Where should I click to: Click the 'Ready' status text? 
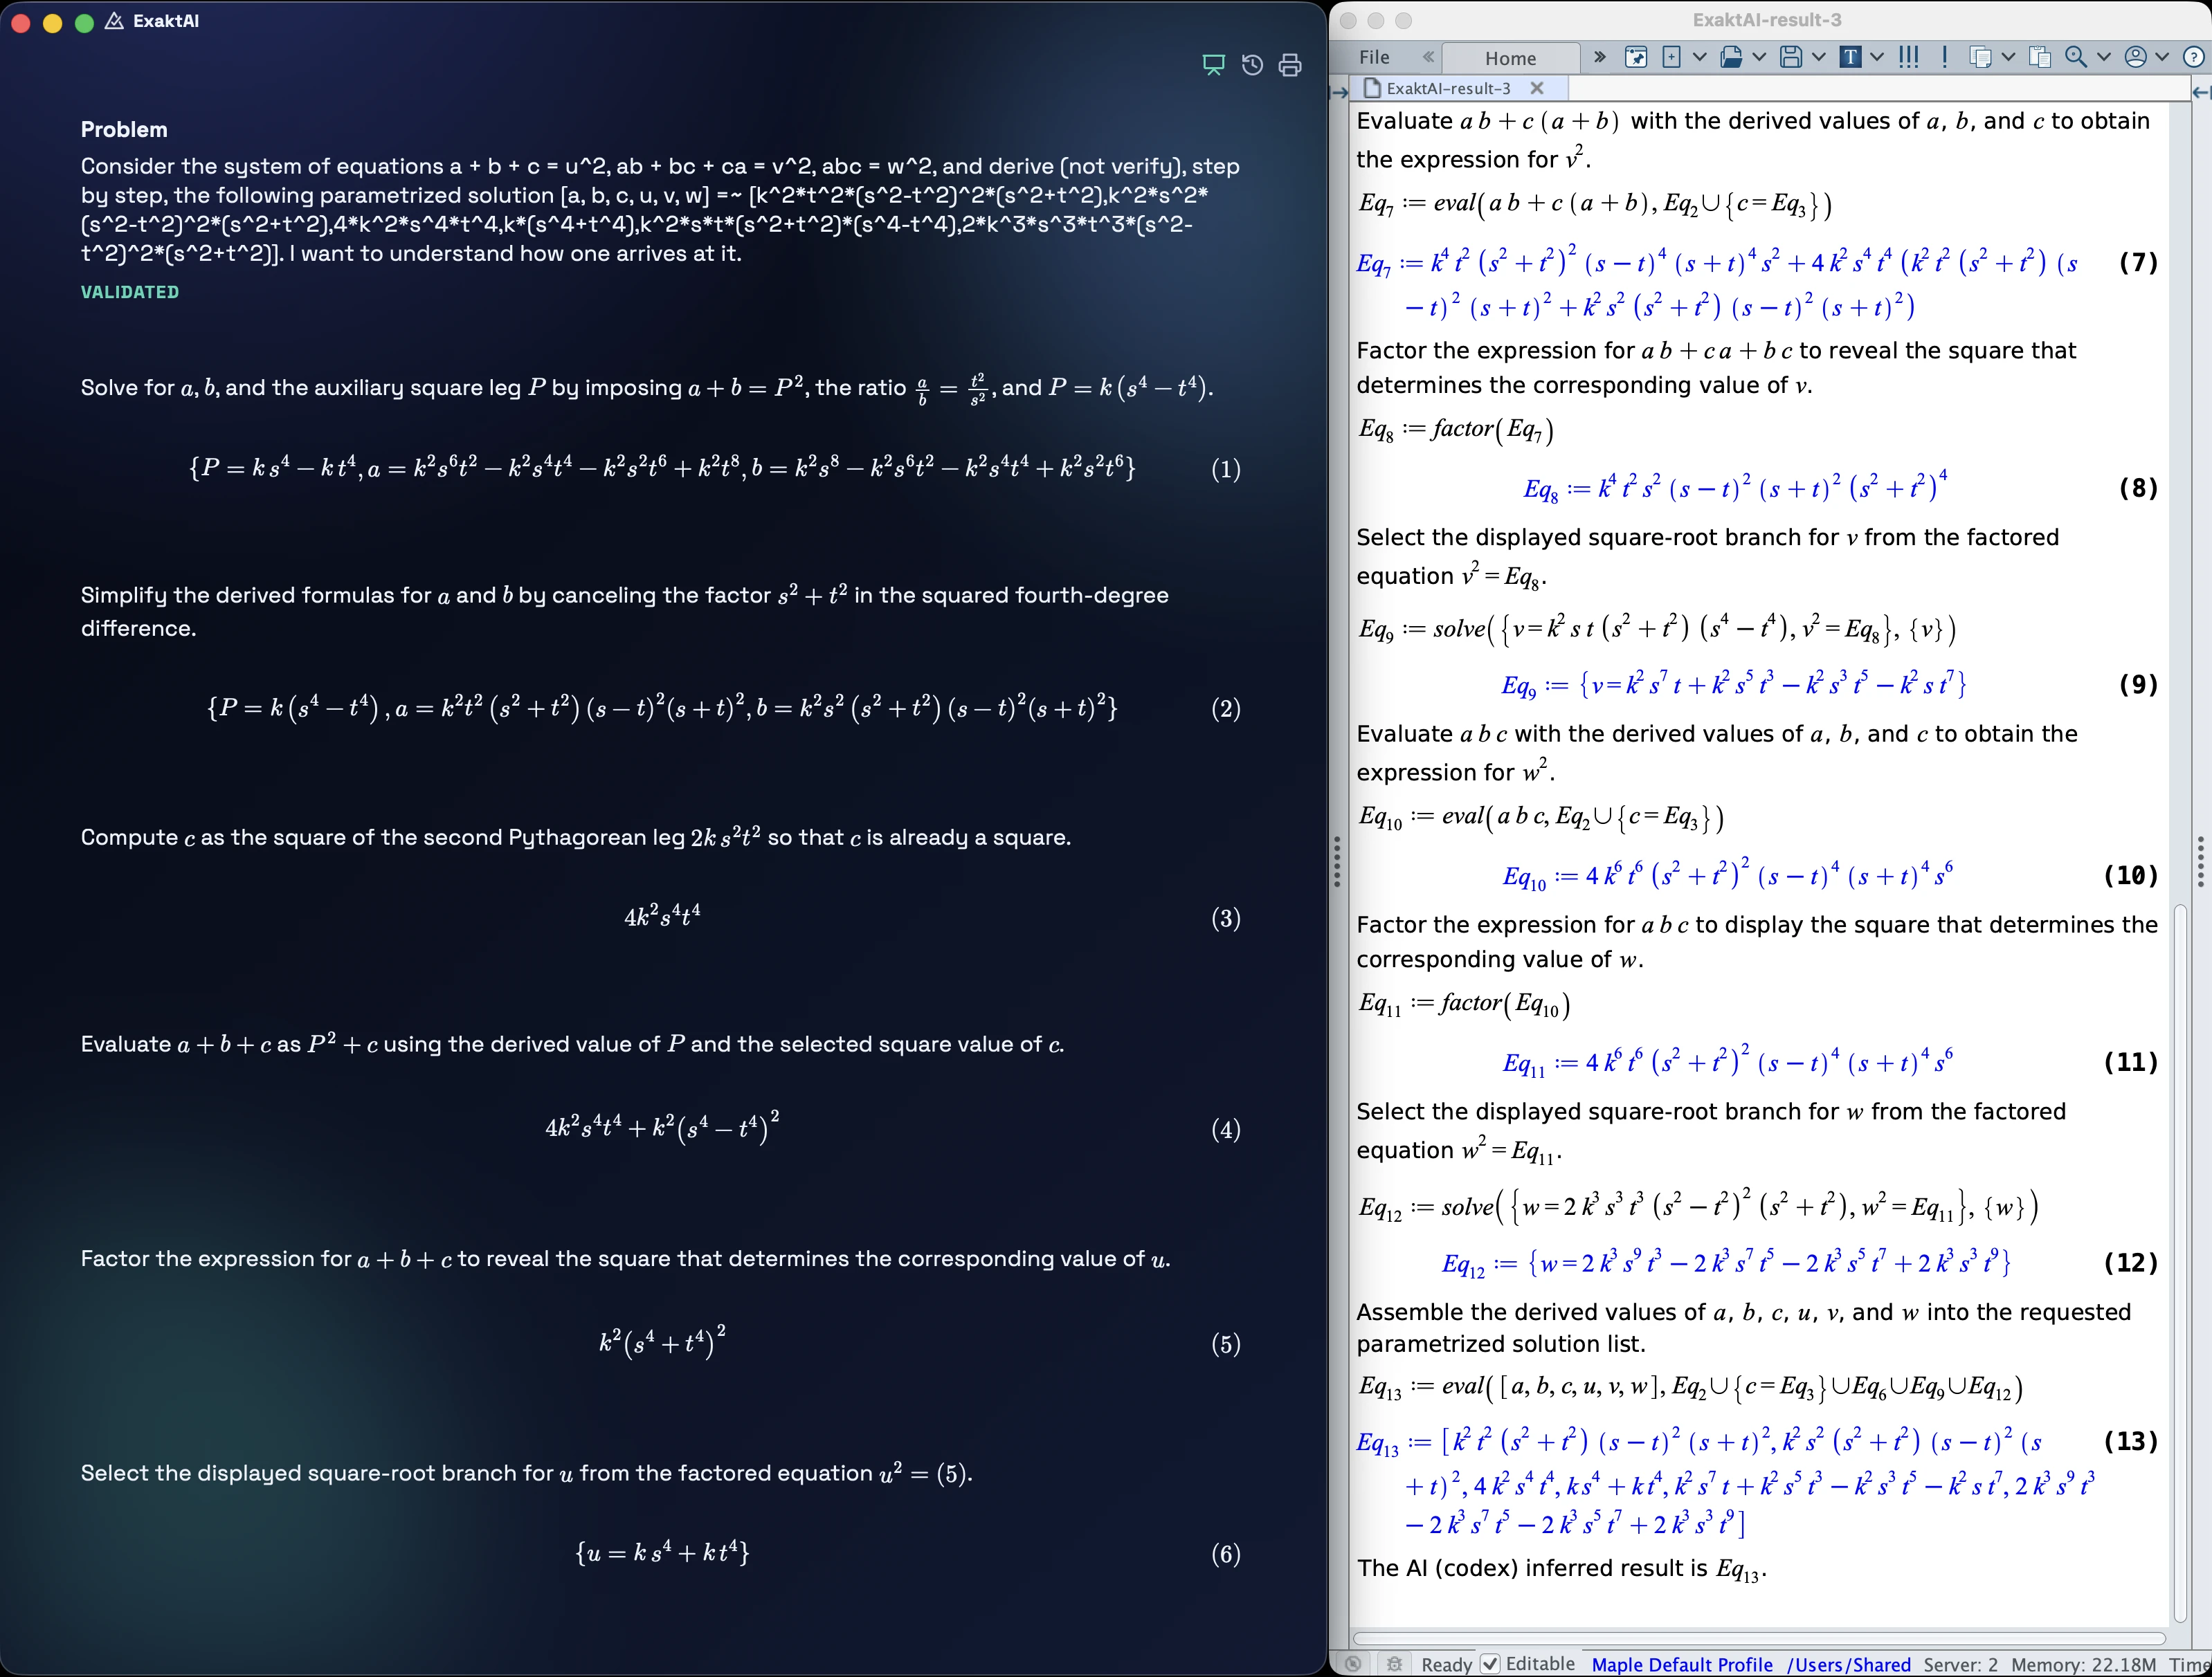(x=1446, y=1665)
